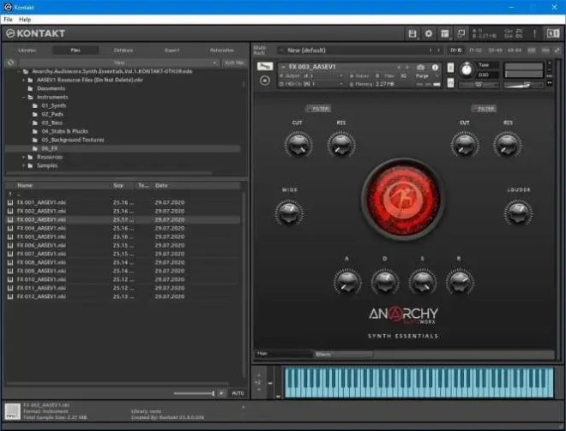566x431 pixels.
Task: Open the File menu
Action: 9,20
